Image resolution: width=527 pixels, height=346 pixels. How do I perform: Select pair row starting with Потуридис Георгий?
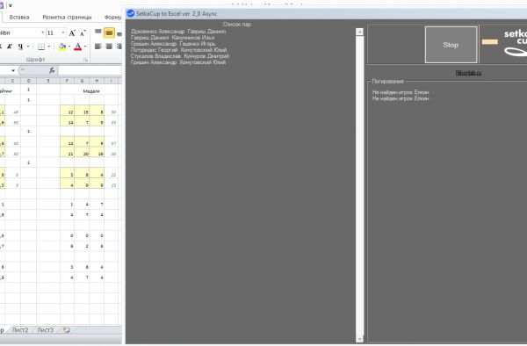click(x=179, y=50)
